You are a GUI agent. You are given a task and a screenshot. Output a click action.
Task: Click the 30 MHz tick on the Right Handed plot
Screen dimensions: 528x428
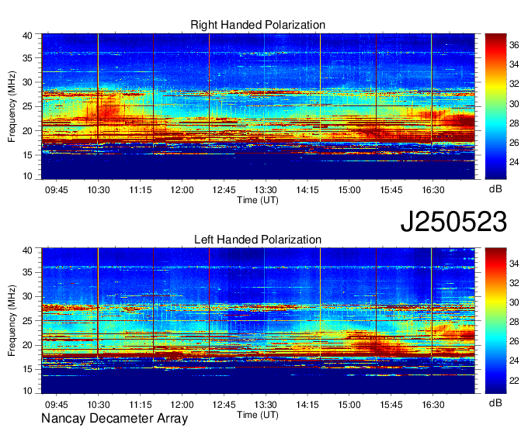[27, 82]
